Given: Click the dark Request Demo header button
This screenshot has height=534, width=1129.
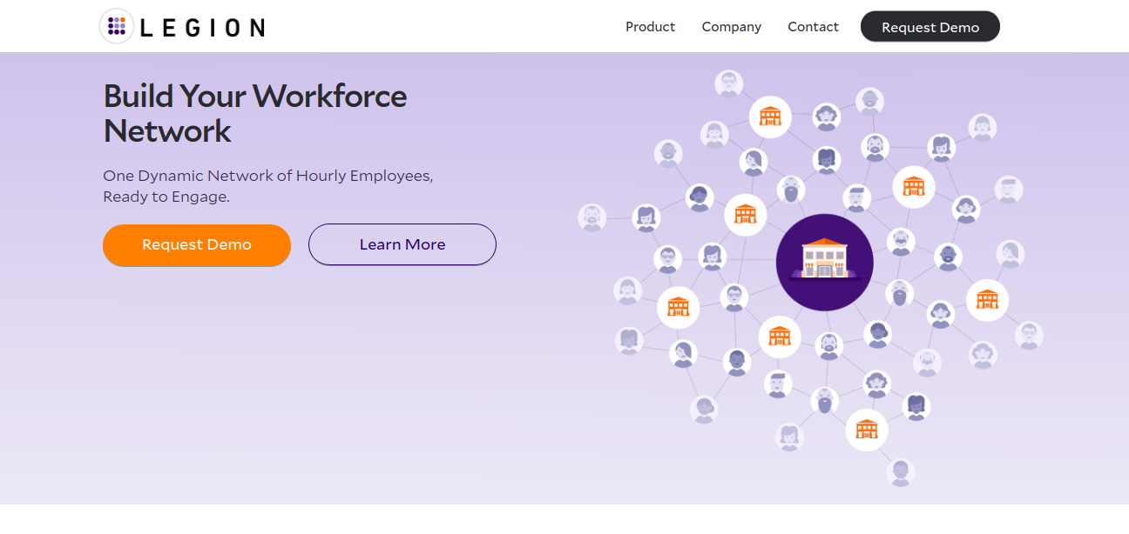Looking at the screenshot, I should (930, 27).
